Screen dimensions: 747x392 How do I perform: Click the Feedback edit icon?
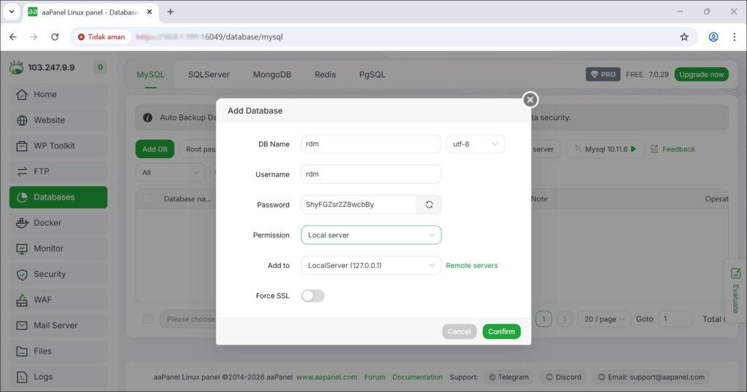654,149
